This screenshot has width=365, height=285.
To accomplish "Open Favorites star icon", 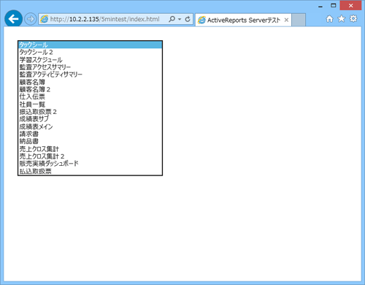I will pos(342,19).
